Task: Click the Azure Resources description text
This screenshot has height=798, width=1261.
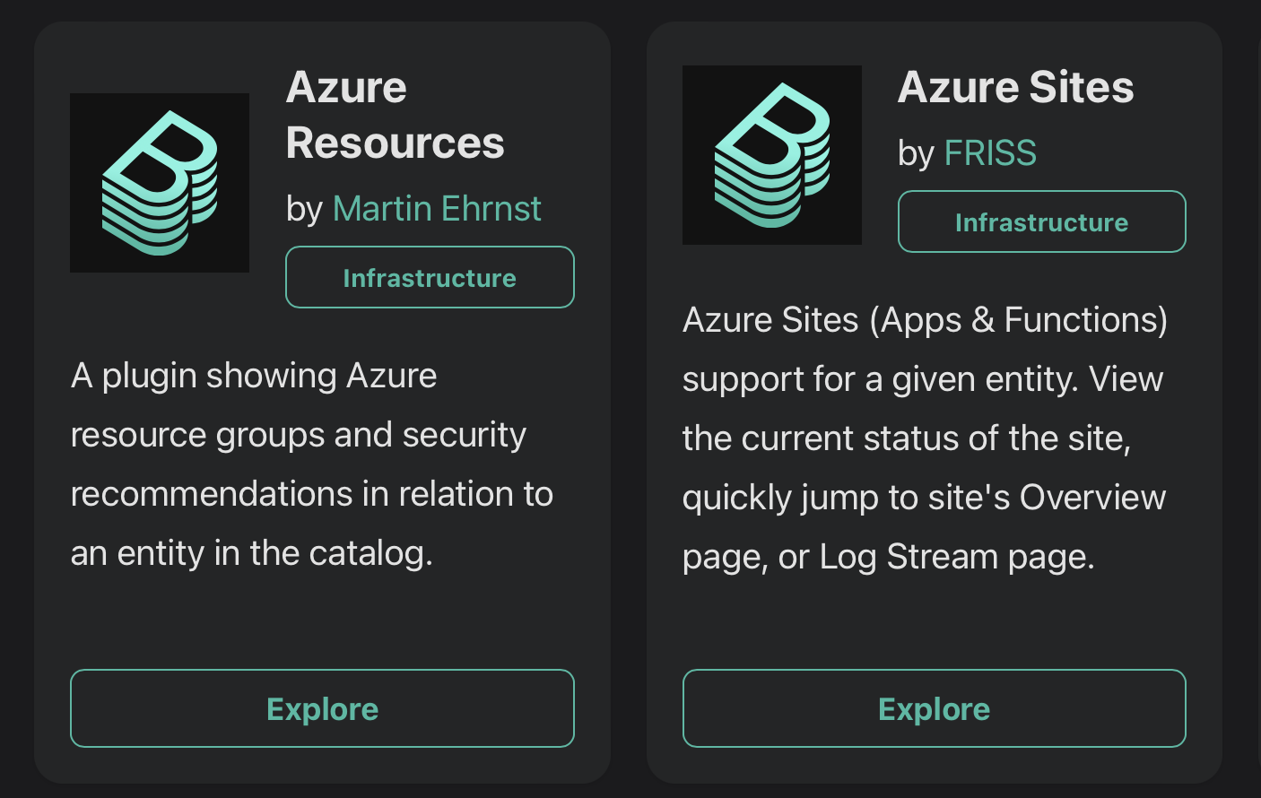Action: pos(312,464)
